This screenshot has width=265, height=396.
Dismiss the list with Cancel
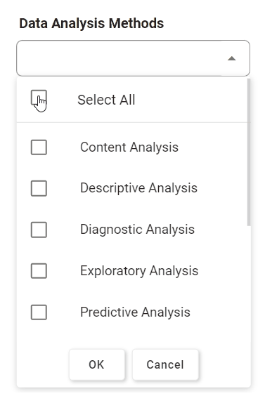[x=165, y=364]
